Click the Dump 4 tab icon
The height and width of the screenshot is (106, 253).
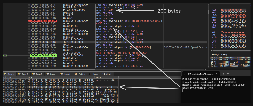[x=48, y=74]
